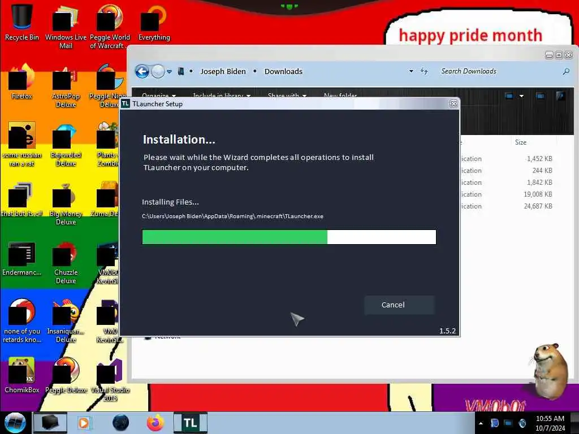
Task: Open Peggle Nights Deluxe desktop icon
Action: [x=107, y=86]
